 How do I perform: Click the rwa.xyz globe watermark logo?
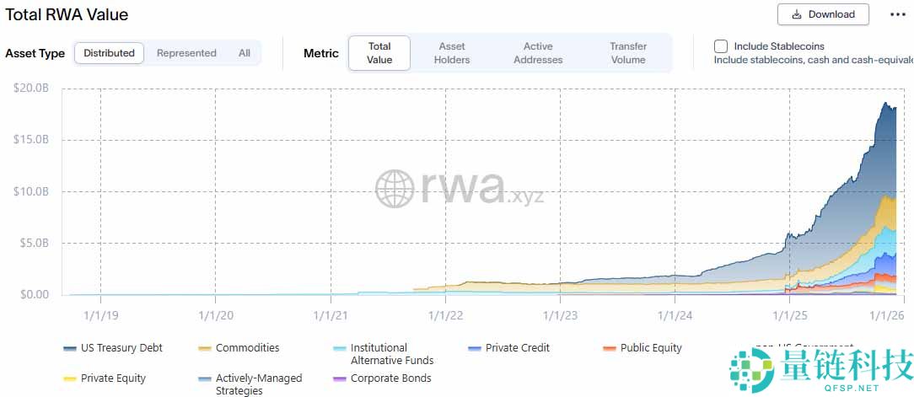[395, 188]
